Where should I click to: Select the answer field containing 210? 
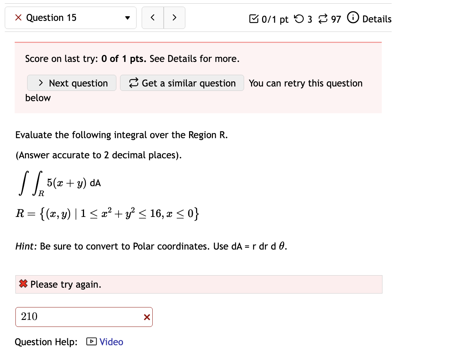(x=73, y=317)
